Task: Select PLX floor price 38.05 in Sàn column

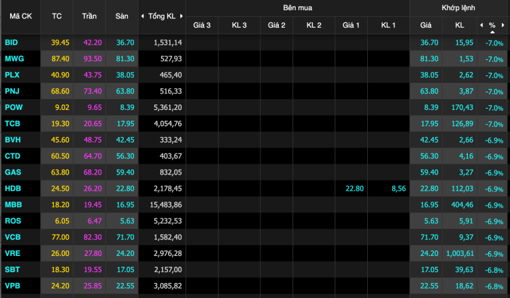Action: coord(125,75)
